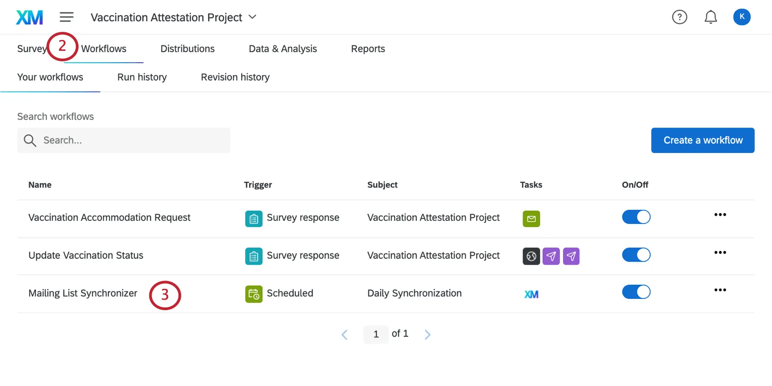Open the user account avatar
This screenshot has height=386, width=772.
(742, 17)
